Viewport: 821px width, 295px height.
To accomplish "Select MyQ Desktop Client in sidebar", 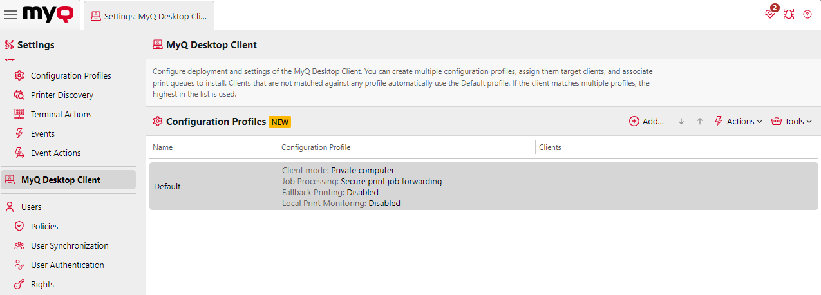I will tap(61, 180).
